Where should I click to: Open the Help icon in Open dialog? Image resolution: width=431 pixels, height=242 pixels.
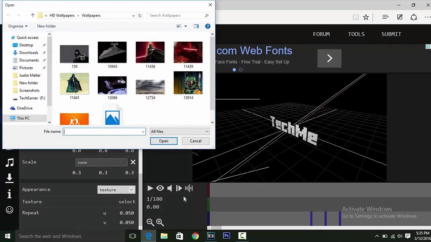[208, 26]
